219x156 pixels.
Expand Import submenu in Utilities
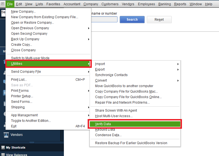coord(135,64)
